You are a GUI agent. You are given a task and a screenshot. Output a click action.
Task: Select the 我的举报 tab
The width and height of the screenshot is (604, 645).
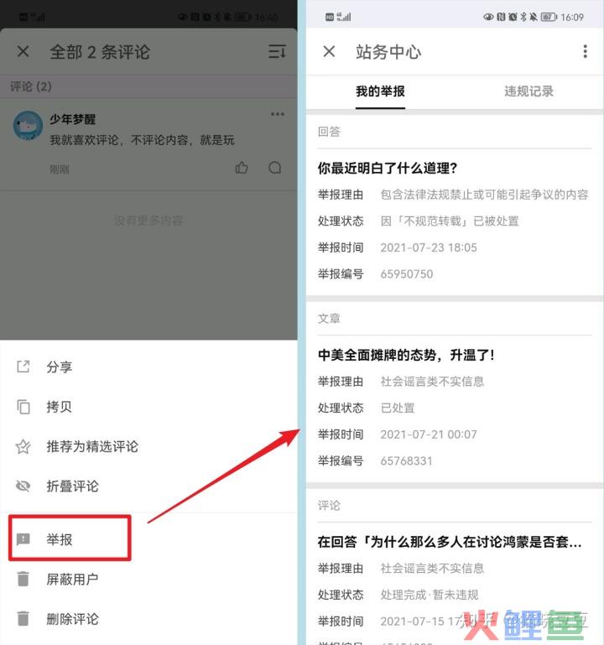(380, 91)
